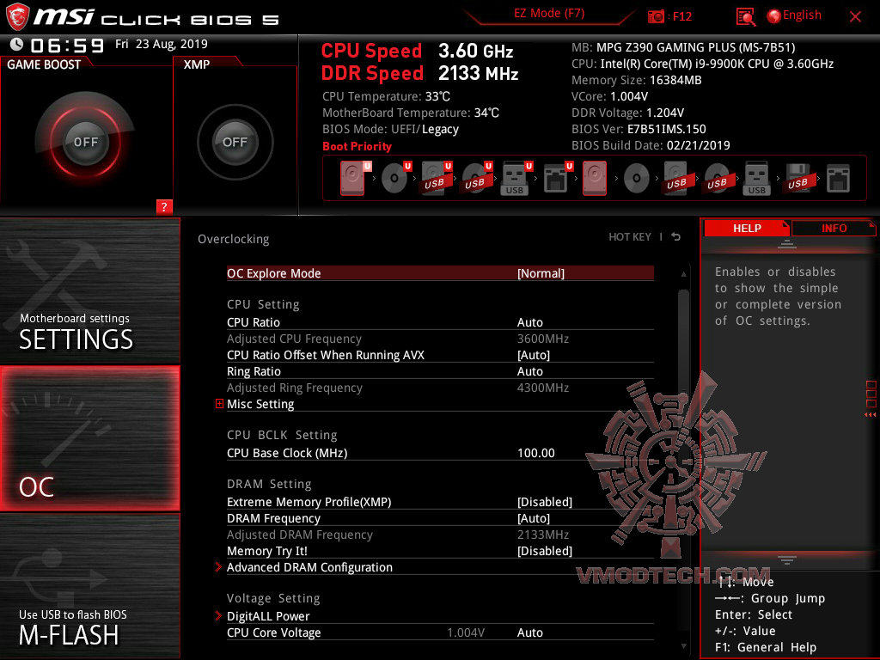This screenshot has width=880, height=660.
Task: Open the HOT KEY list
Action: click(630, 237)
